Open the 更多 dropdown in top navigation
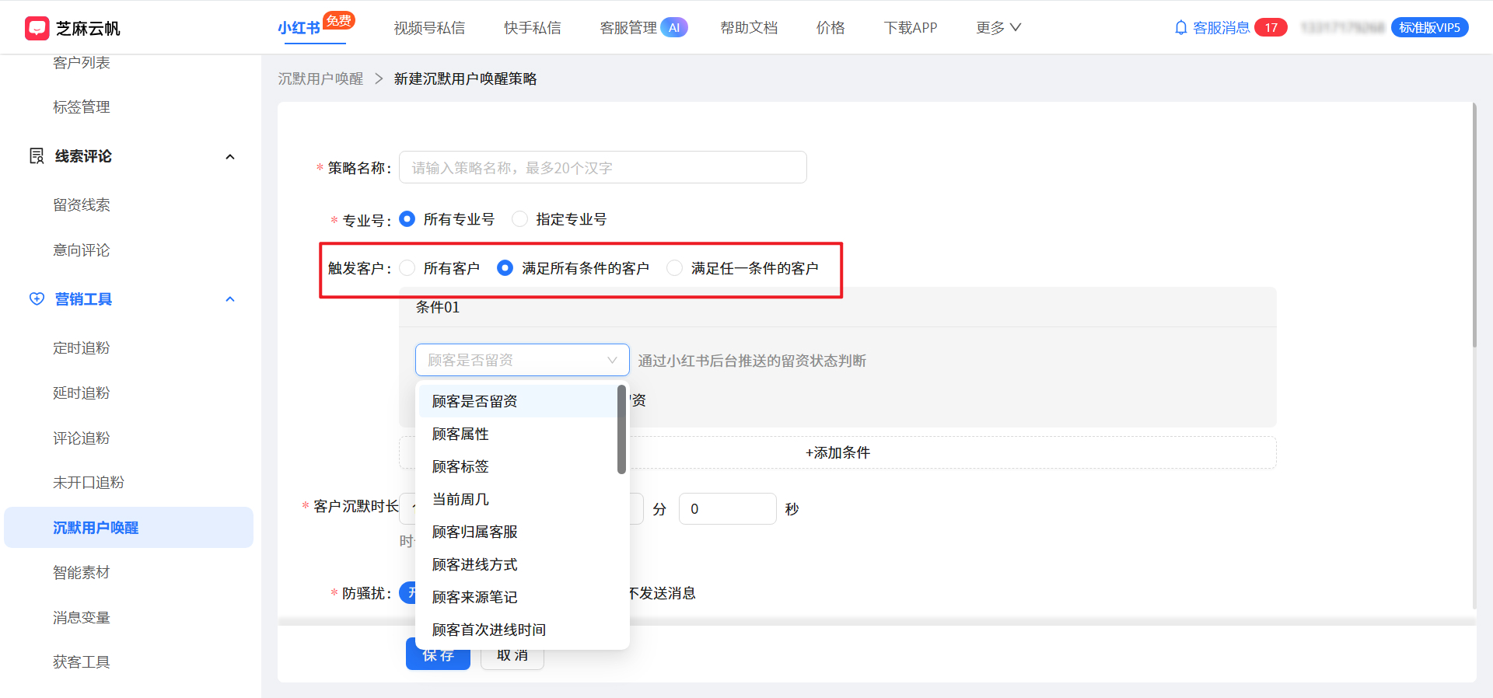 (998, 28)
